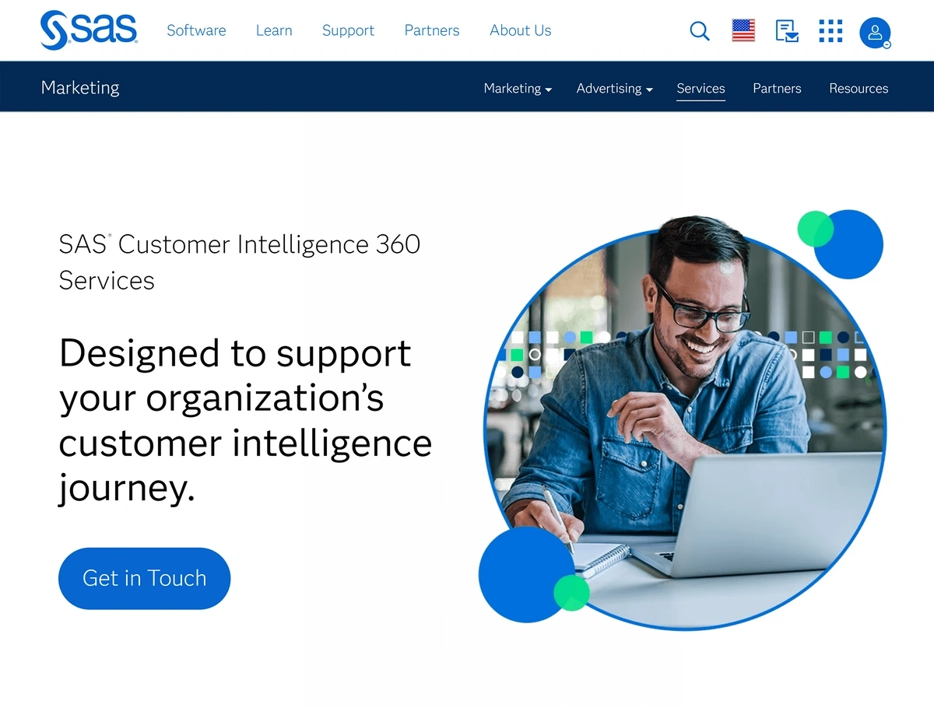Open the top Partners menu
This screenshot has width=934, height=708.
point(432,30)
